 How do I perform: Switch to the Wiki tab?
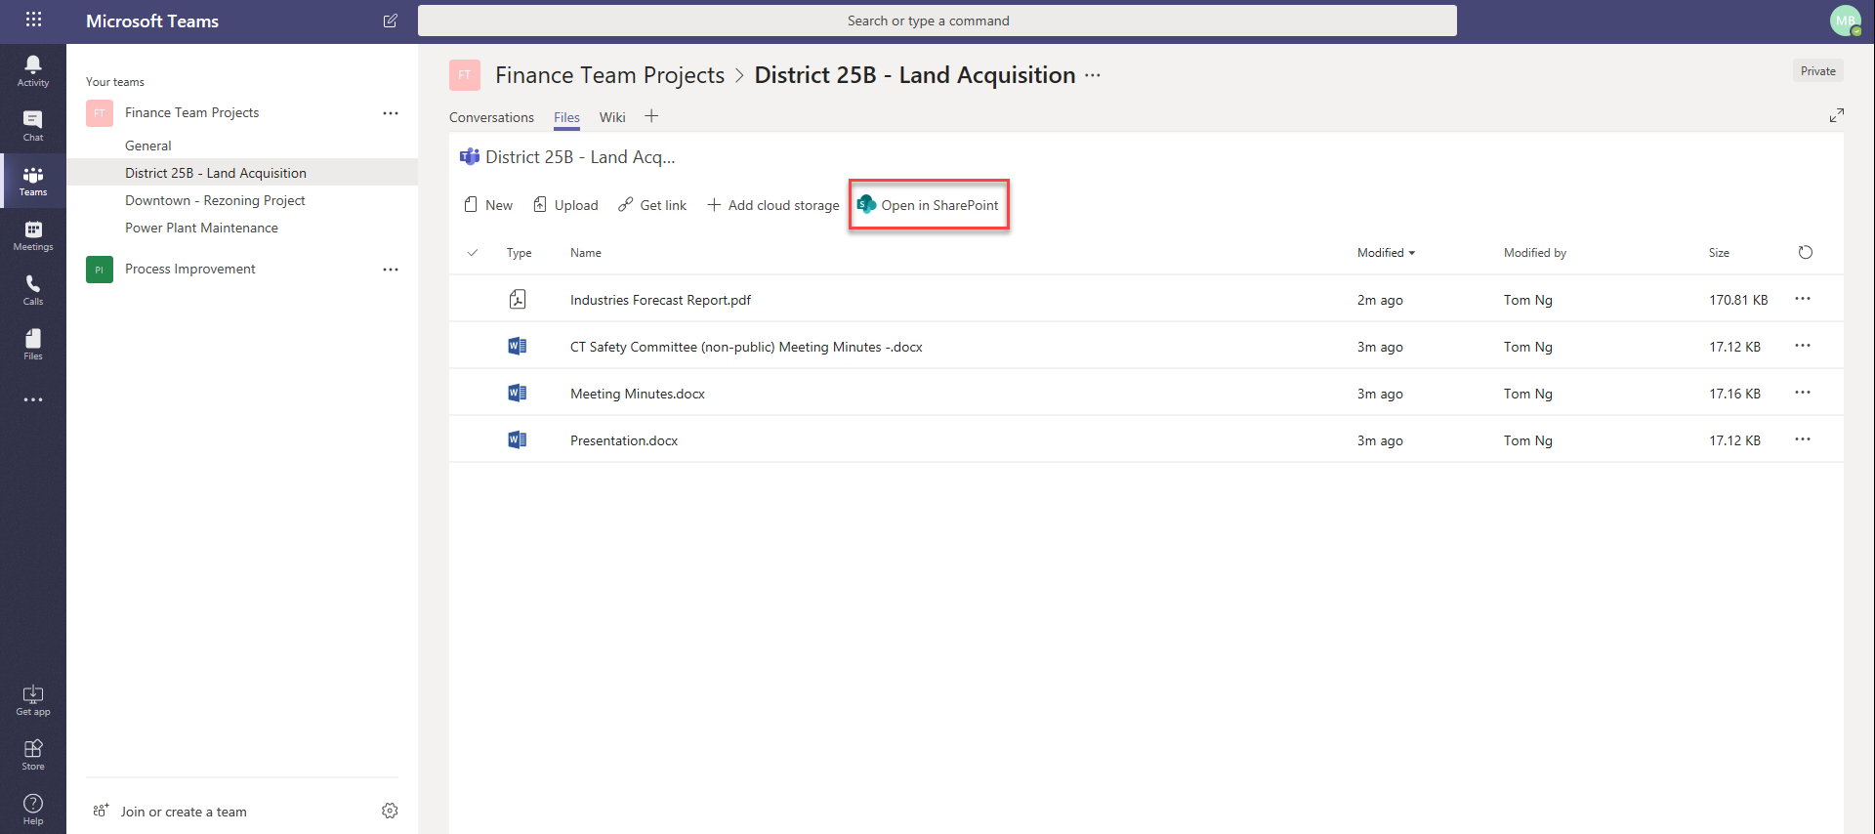pos(612,117)
